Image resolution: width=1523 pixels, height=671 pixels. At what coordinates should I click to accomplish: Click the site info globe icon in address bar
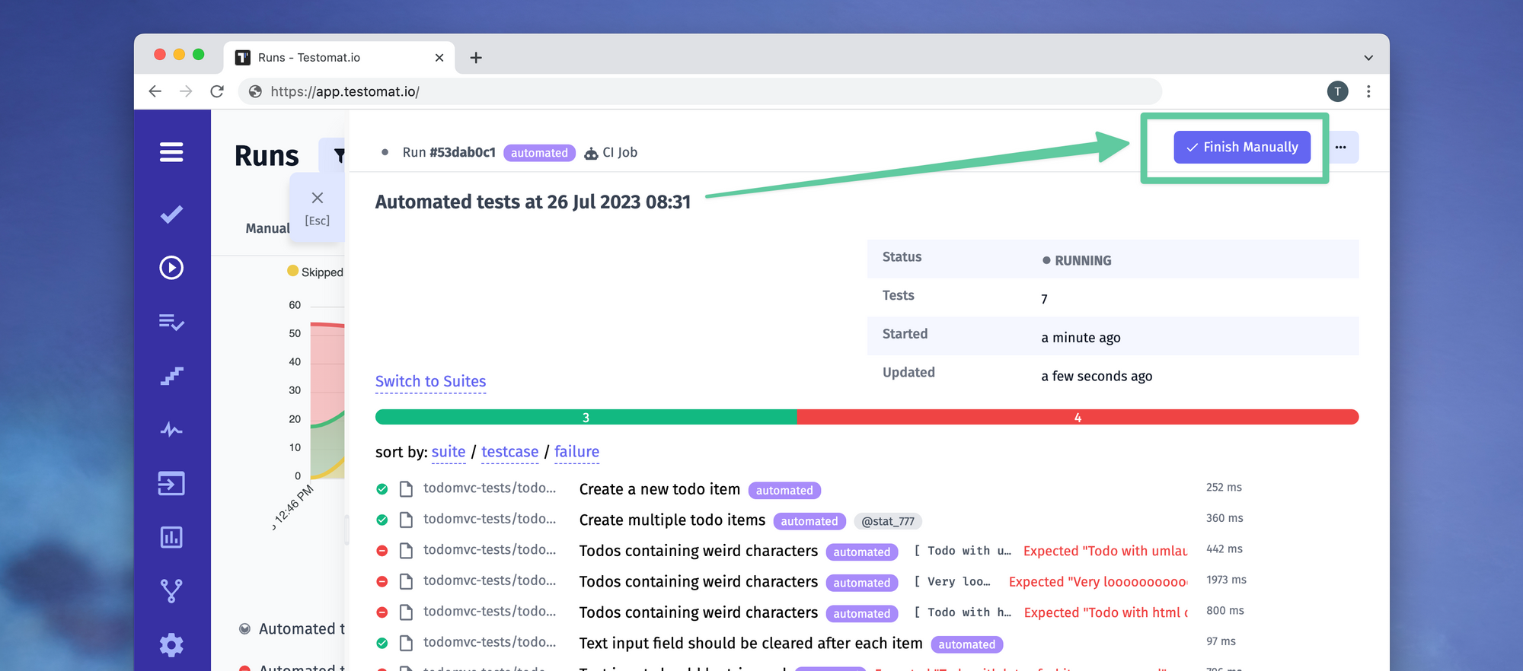(256, 91)
